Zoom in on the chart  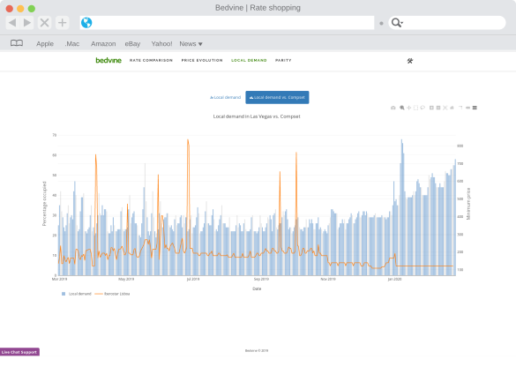pos(431,108)
